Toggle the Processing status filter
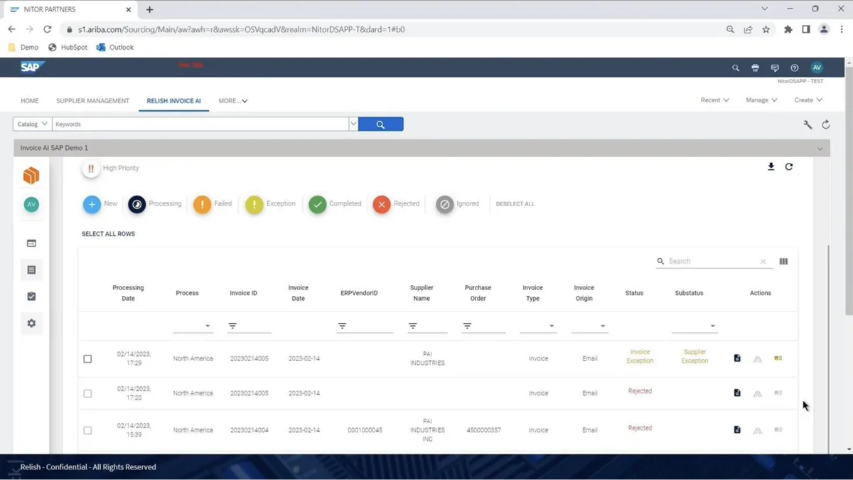This screenshot has height=480, width=853. [137, 204]
